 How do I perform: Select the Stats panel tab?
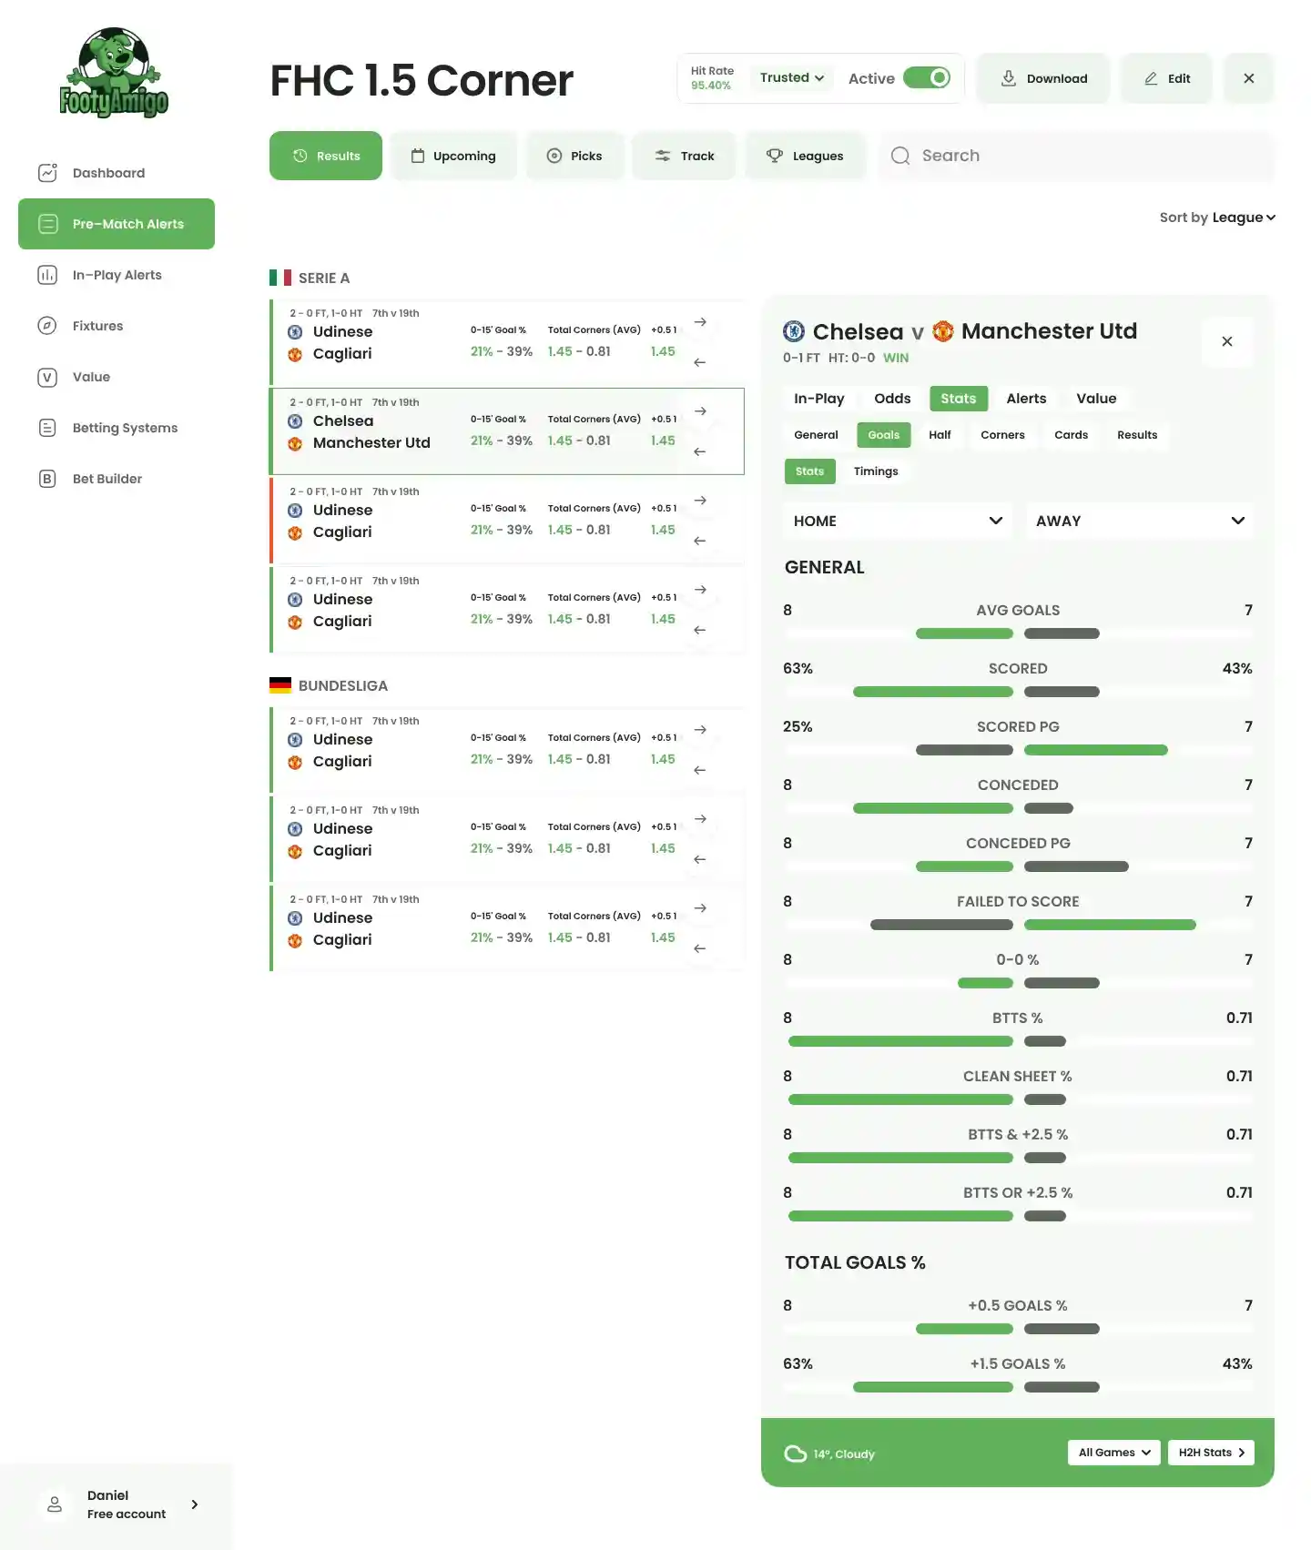959,399
